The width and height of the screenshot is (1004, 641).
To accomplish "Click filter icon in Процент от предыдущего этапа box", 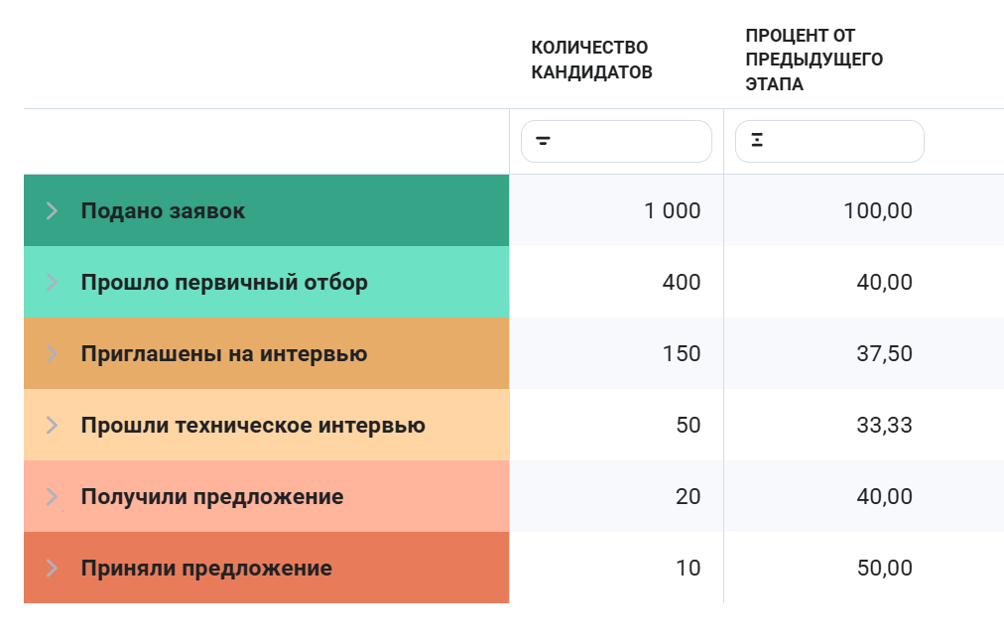I will coord(757,140).
